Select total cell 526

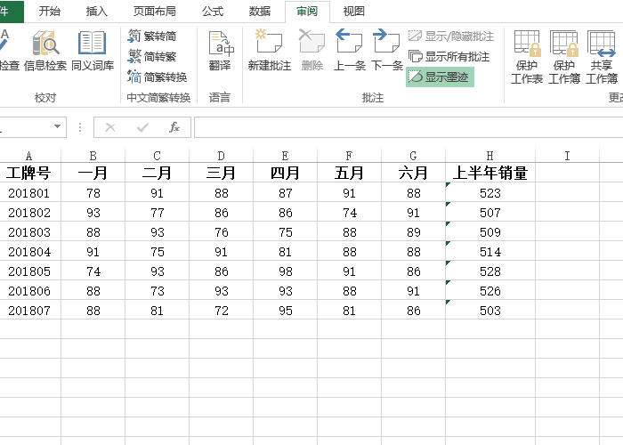coord(490,290)
